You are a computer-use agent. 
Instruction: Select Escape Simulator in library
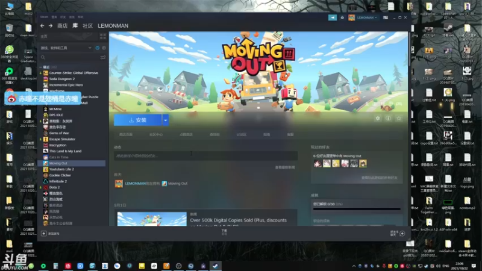[x=62, y=139]
